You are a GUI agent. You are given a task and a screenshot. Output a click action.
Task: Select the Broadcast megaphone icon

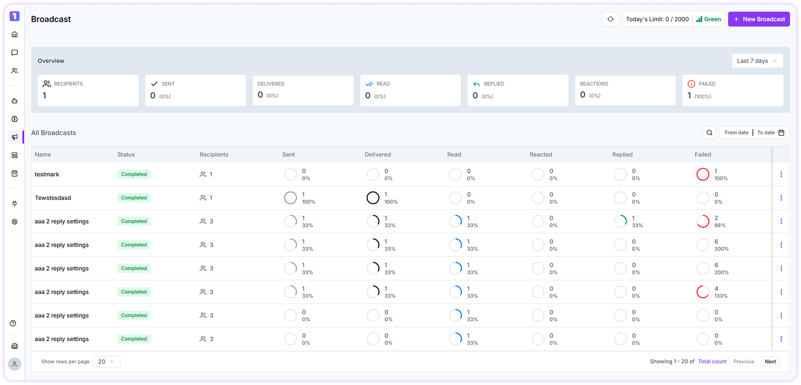point(15,137)
